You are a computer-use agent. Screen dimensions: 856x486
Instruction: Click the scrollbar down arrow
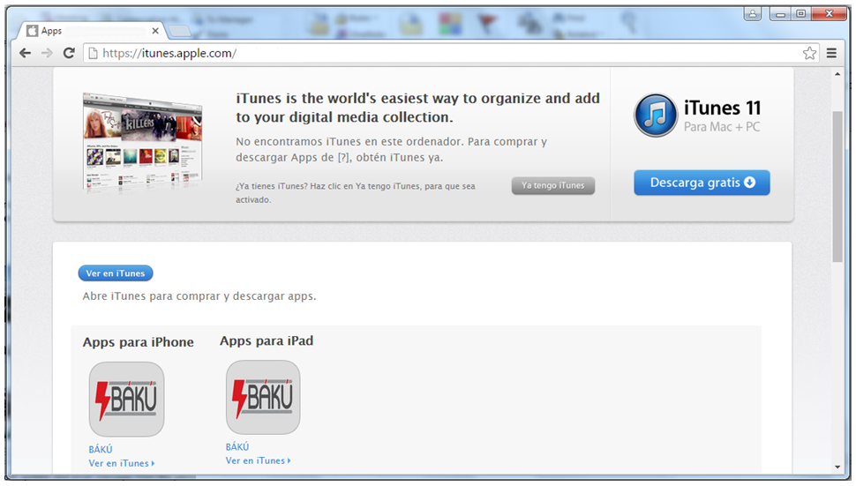(837, 467)
